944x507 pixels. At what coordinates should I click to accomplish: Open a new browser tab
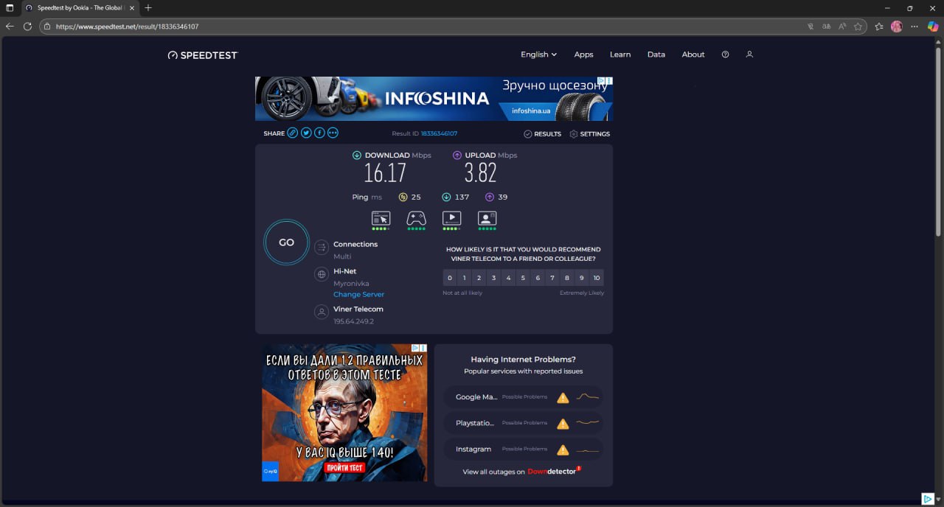[148, 7]
